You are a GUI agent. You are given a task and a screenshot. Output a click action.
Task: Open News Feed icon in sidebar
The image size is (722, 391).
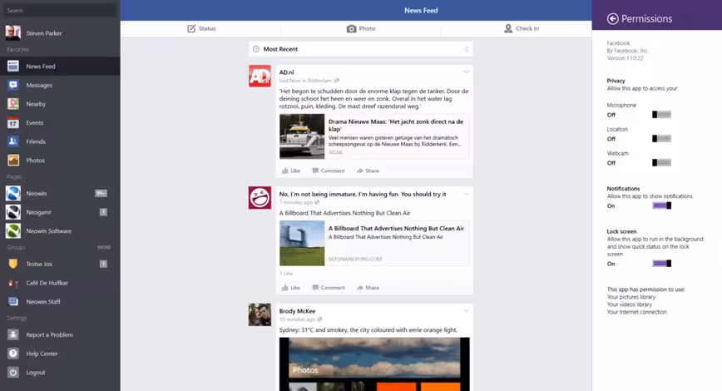(13, 67)
